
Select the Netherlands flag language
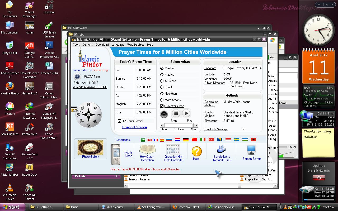point(177,140)
